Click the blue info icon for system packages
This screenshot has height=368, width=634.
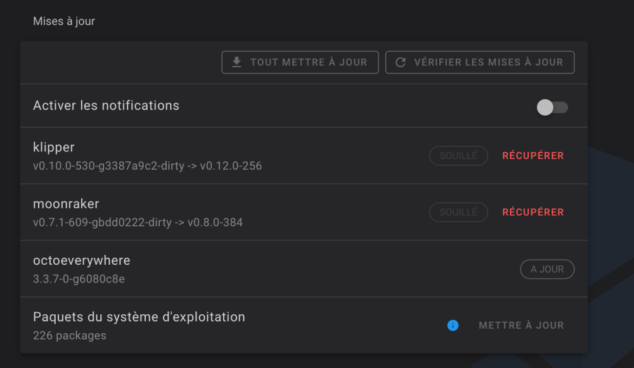click(453, 325)
